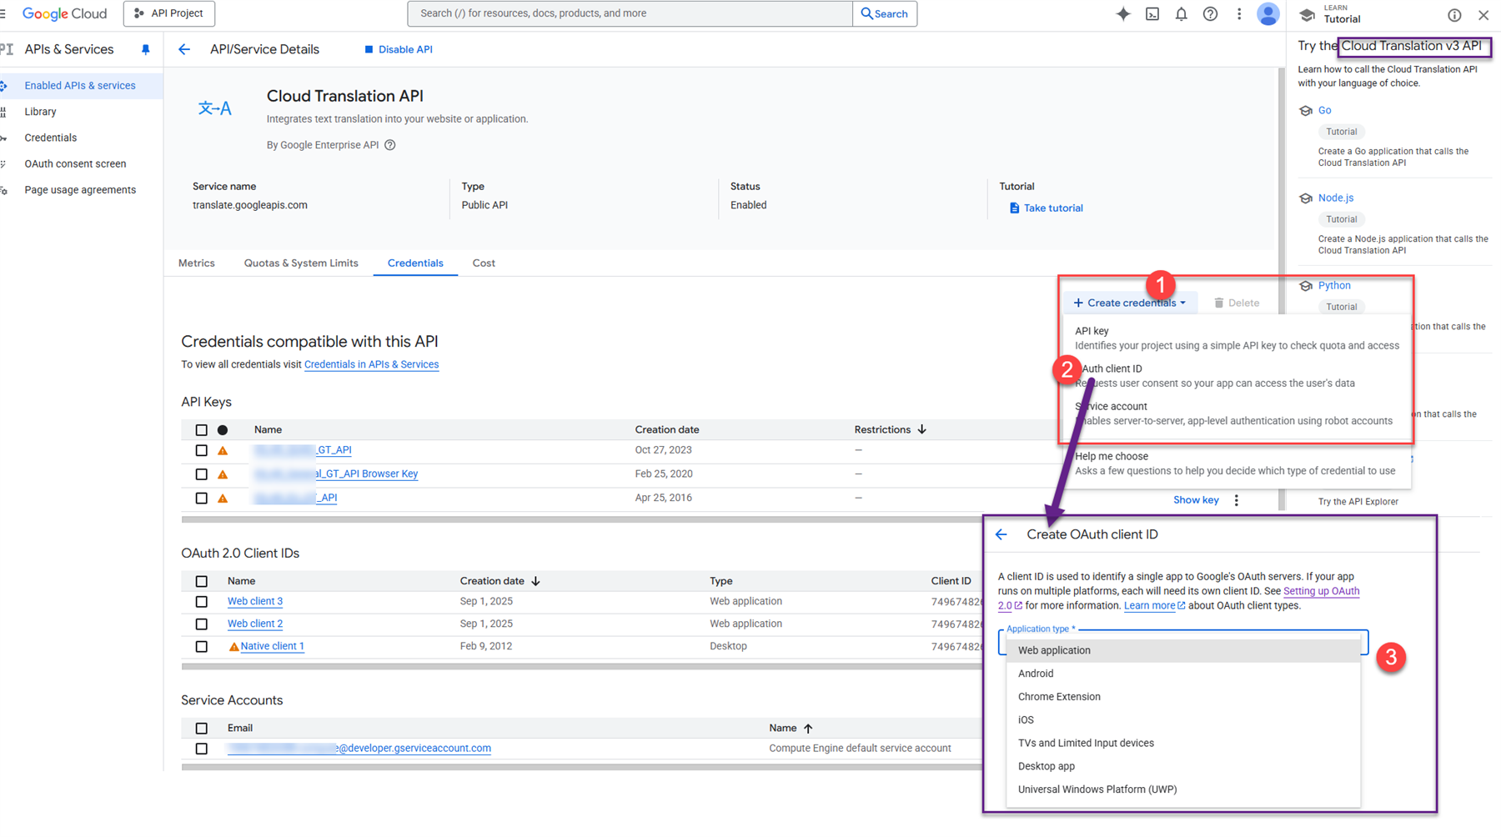1501x837 pixels.
Task: Sort API keys by Restrictions arrow
Action: (922, 429)
